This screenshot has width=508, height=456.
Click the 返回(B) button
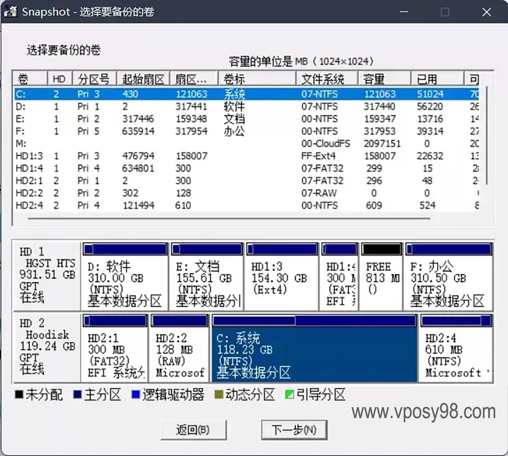[x=193, y=430]
